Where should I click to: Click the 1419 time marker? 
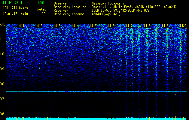165,26
